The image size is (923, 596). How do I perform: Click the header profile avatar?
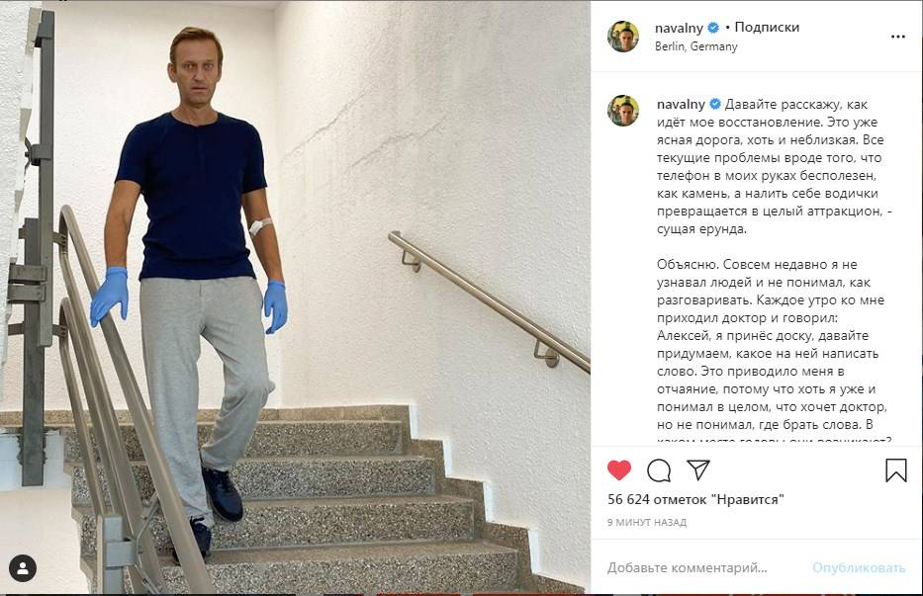point(623,37)
